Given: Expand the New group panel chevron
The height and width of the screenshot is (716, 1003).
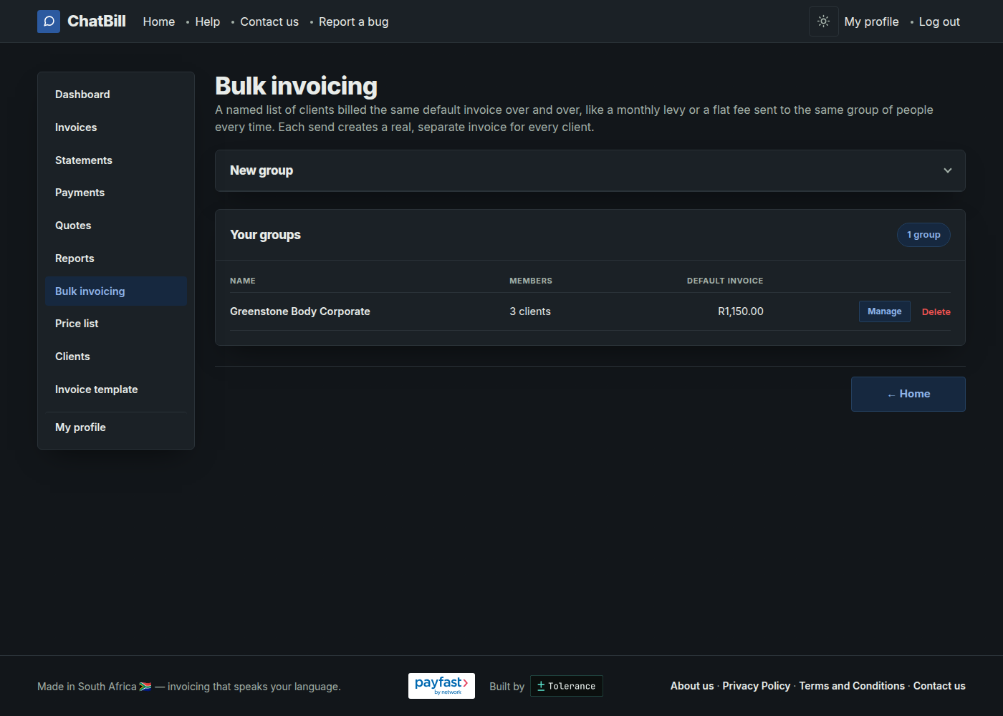Looking at the screenshot, I should [948, 170].
